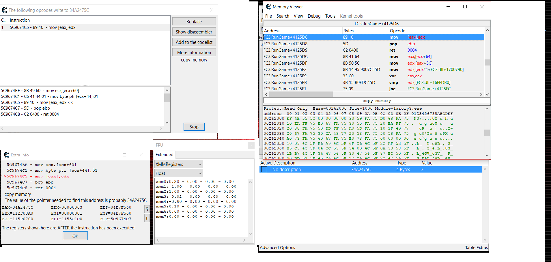The width and height of the screenshot is (551, 262).
Task: Click the Description column header
Action: point(284,163)
